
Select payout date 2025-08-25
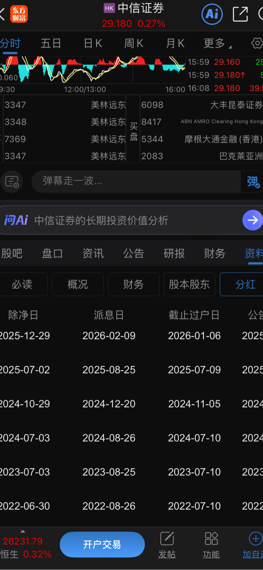109,370
